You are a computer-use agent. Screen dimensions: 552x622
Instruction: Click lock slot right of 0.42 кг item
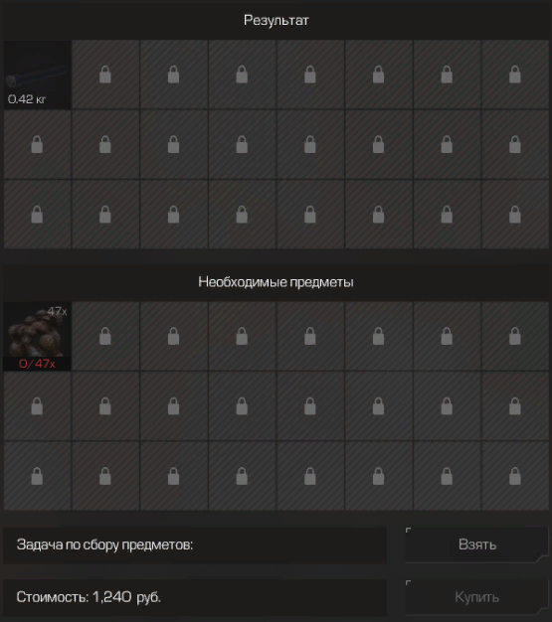coord(105,75)
